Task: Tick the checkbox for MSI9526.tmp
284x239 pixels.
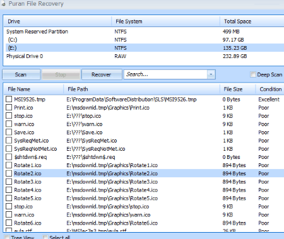Action: [x=9, y=99]
